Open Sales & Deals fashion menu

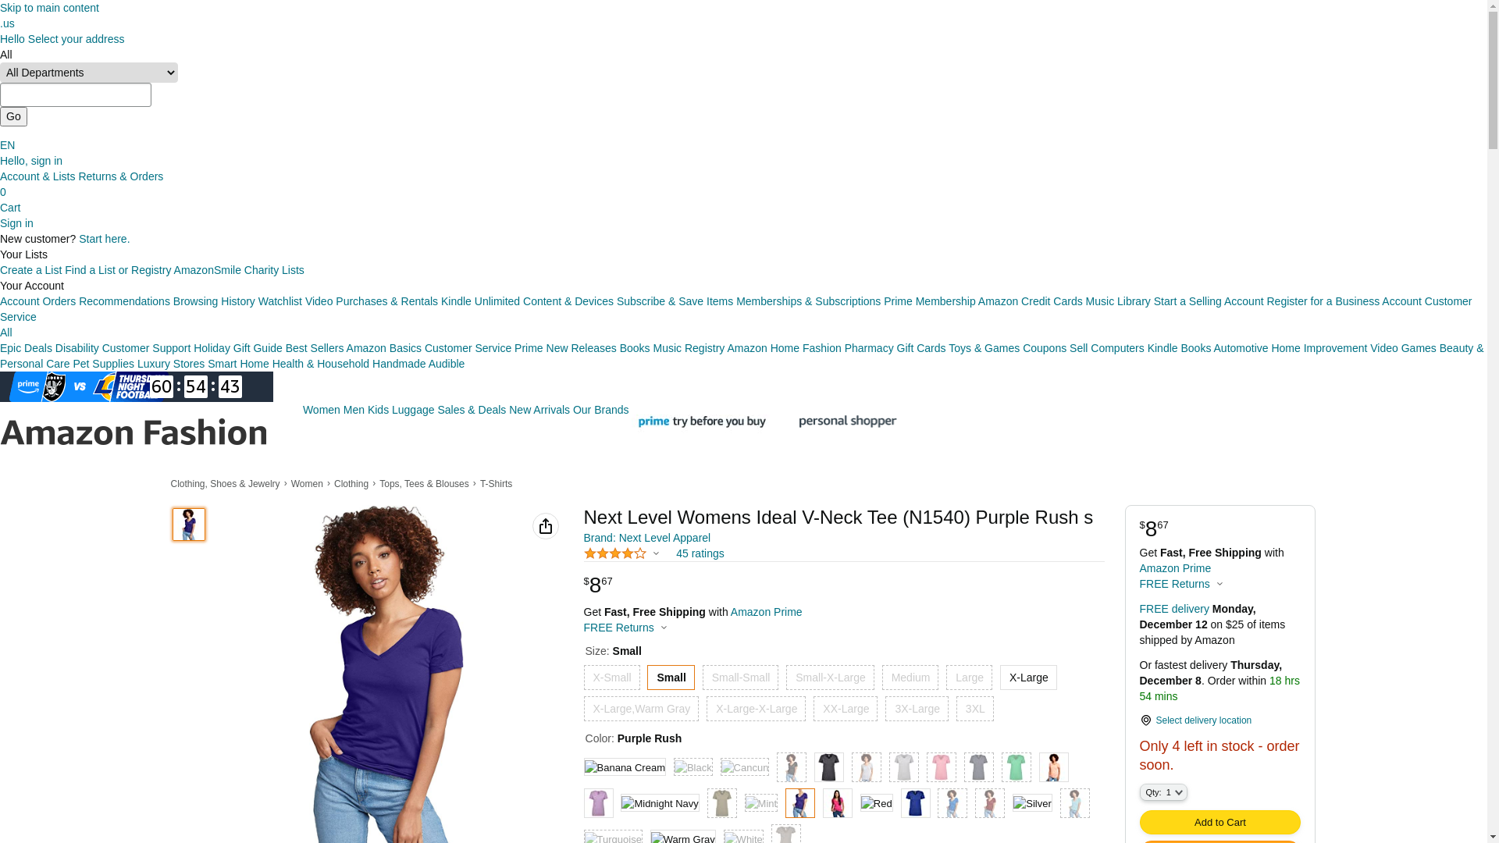point(472,410)
